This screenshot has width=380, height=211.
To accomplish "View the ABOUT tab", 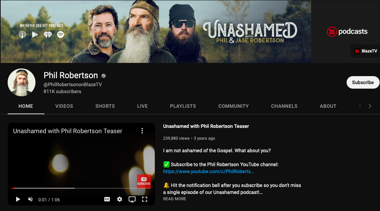I will click(328, 106).
